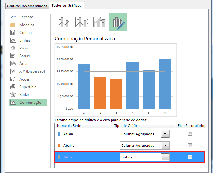The image size is (213, 173).
Task: Expand the Linhas dropdown for Meta
Action: click(165, 157)
